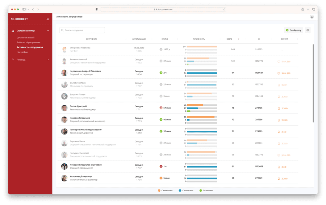
Task: Sort by the ВСЕГО column arrow
Action: pos(238,39)
